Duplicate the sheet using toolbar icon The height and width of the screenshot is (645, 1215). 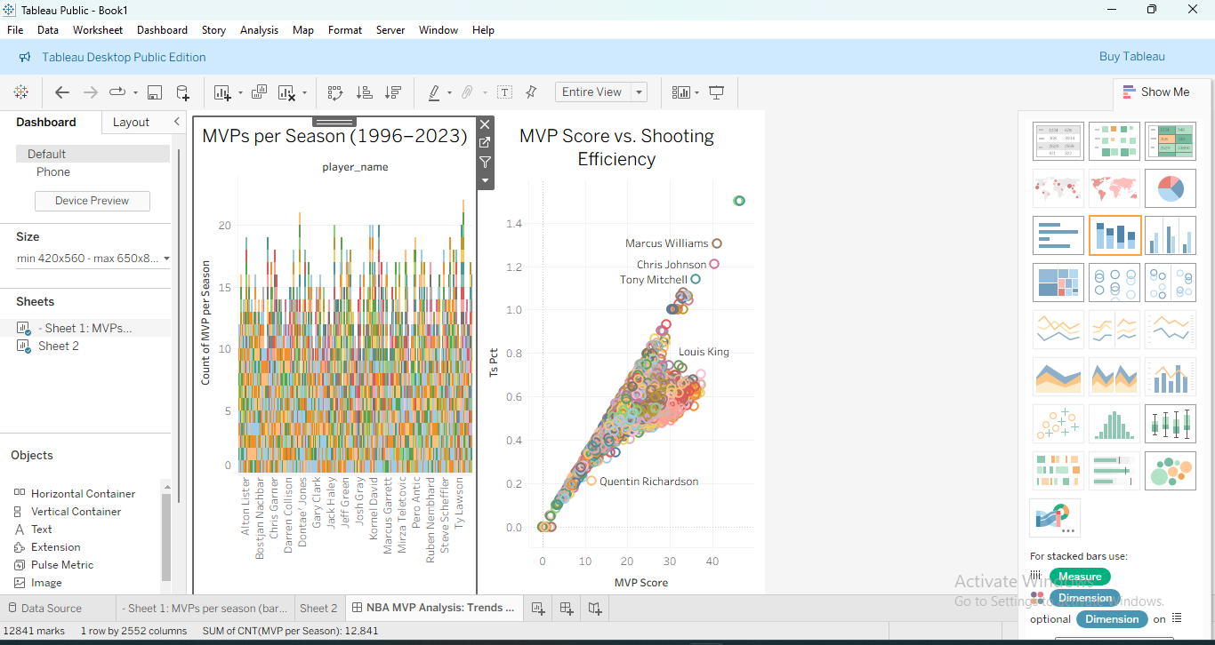click(260, 92)
